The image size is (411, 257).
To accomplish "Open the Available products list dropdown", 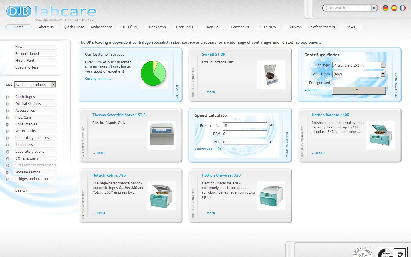I will [53, 85].
